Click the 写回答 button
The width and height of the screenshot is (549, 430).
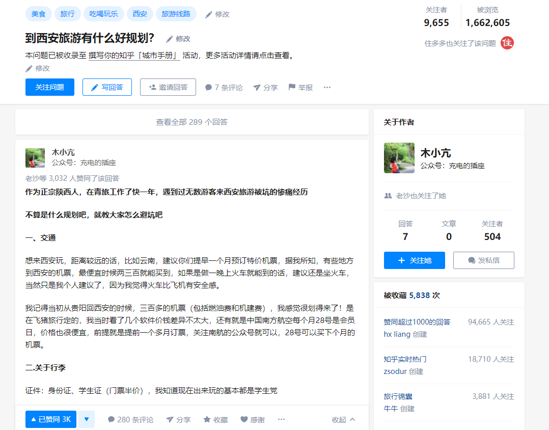107,87
